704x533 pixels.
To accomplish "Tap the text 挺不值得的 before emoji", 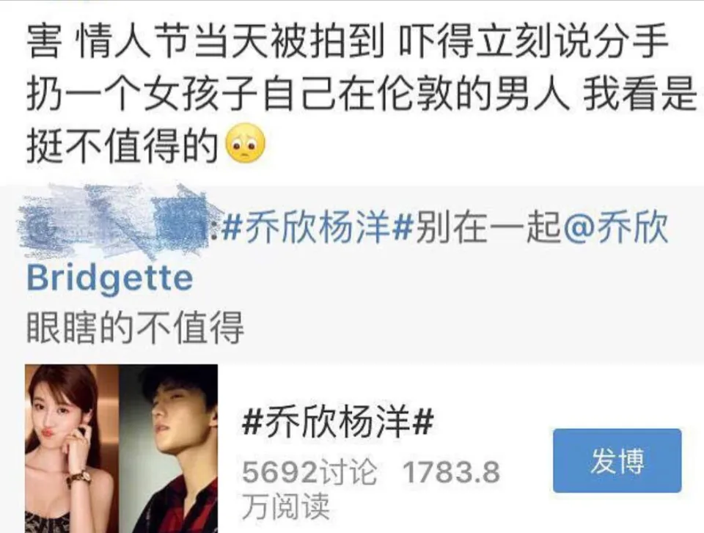I will coord(122,145).
